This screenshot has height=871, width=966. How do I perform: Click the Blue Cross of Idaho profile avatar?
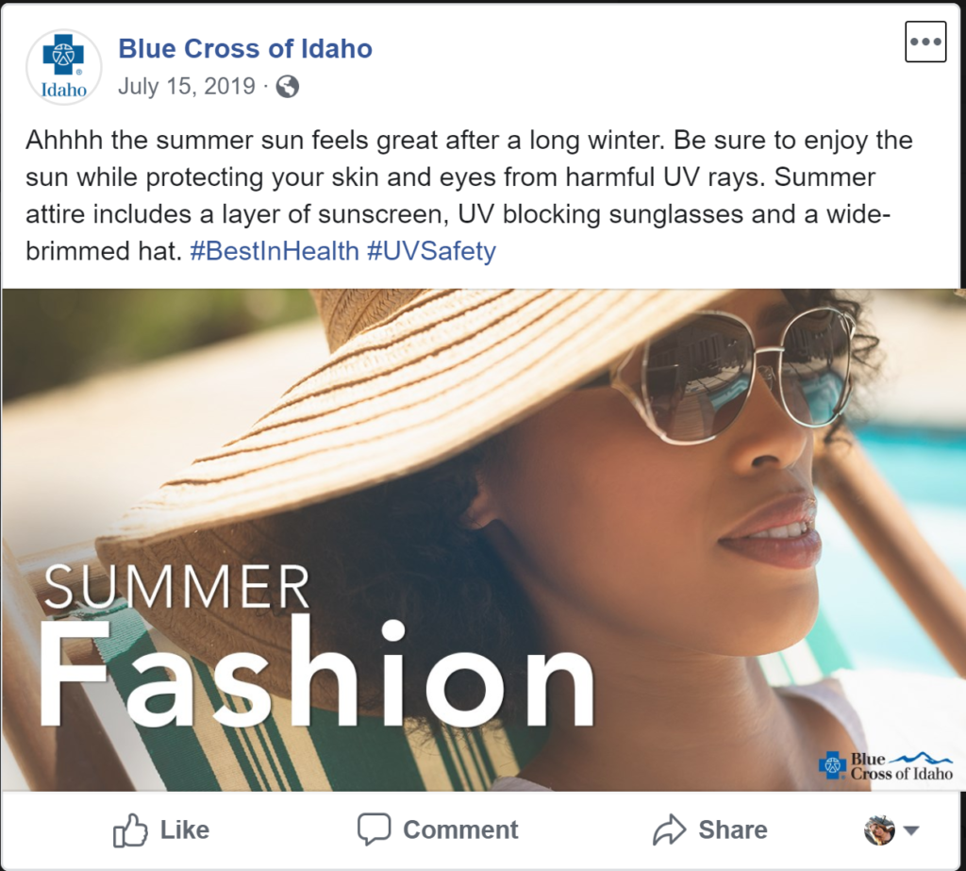pyautogui.click(x=63, y=66)
